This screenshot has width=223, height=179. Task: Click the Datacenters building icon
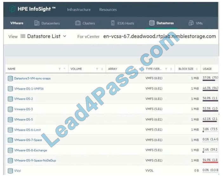tap(37, 23)
